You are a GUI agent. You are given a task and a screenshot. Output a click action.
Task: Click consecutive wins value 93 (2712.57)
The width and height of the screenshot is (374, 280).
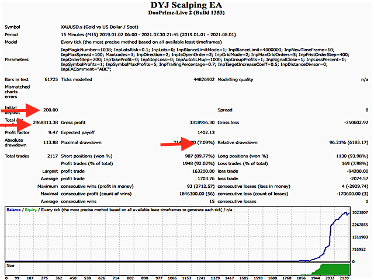tap(200, 187)
